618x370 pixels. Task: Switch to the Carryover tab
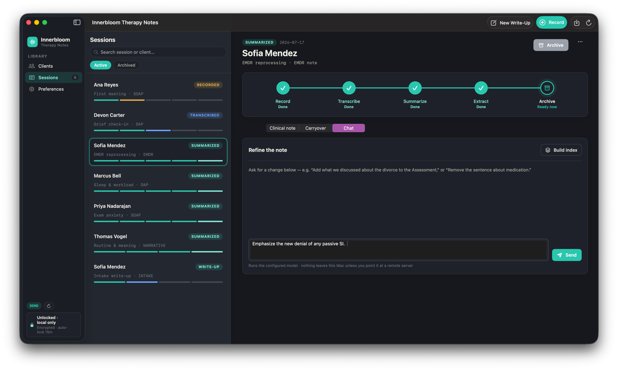pos(315,128)
